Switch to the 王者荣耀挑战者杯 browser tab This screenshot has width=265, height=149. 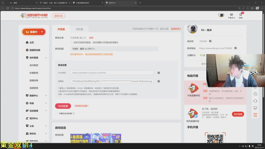coord(87,3)
